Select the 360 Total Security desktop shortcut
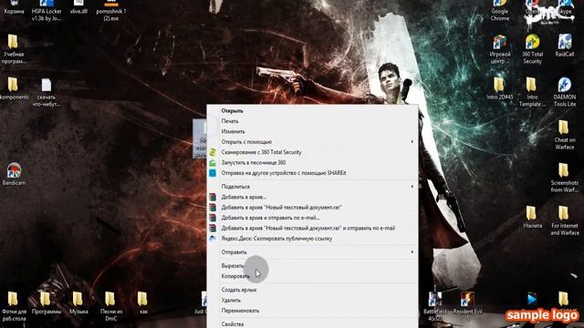 pos(532,49)
